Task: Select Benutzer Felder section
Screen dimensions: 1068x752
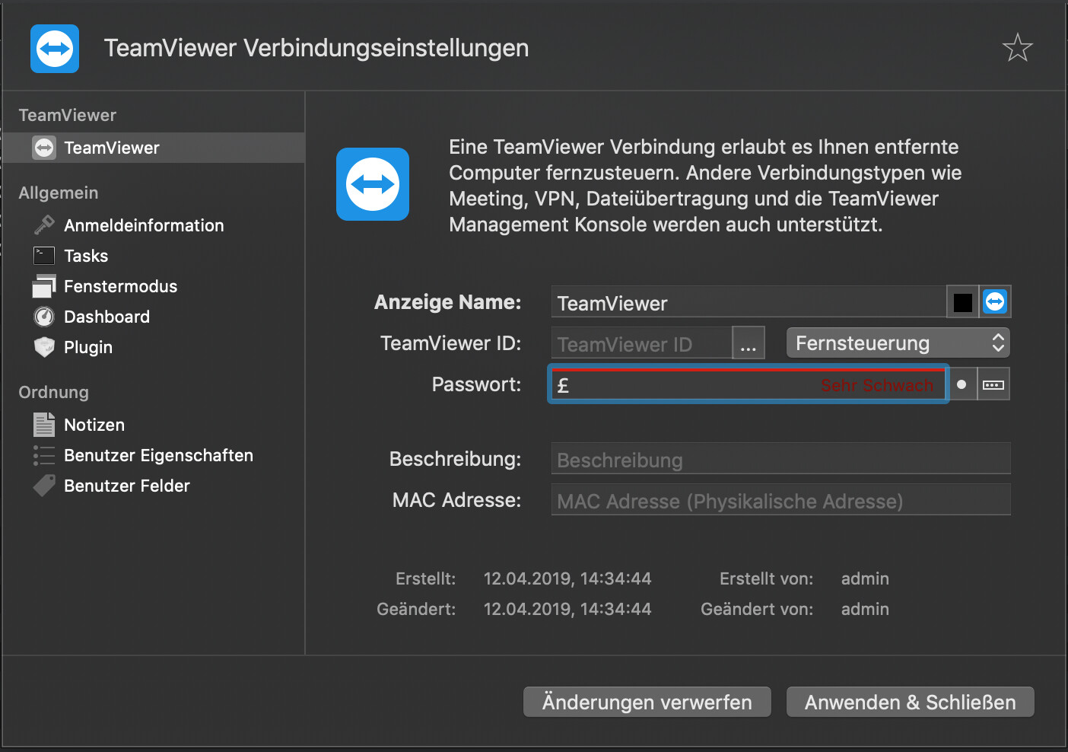Action: tap(126, 486)
